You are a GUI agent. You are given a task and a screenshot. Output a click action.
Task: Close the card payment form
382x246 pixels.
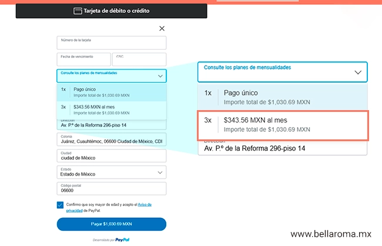click(162, 29)
